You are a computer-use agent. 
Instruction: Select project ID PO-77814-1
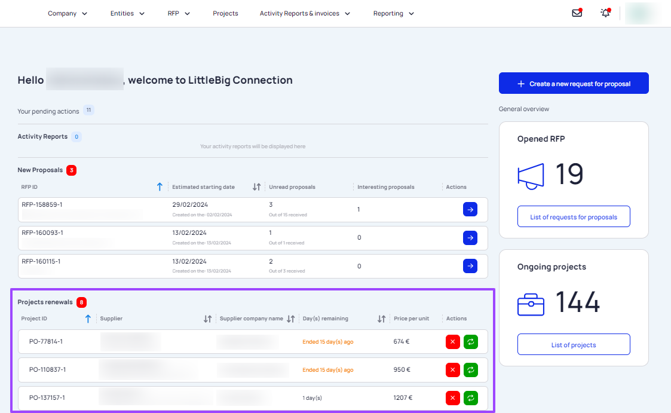click(46, 341)
